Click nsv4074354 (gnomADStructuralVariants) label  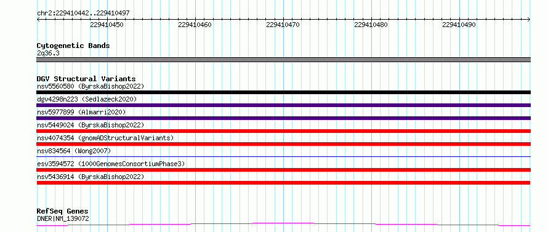pyautogui.click(x=105, y=138)
